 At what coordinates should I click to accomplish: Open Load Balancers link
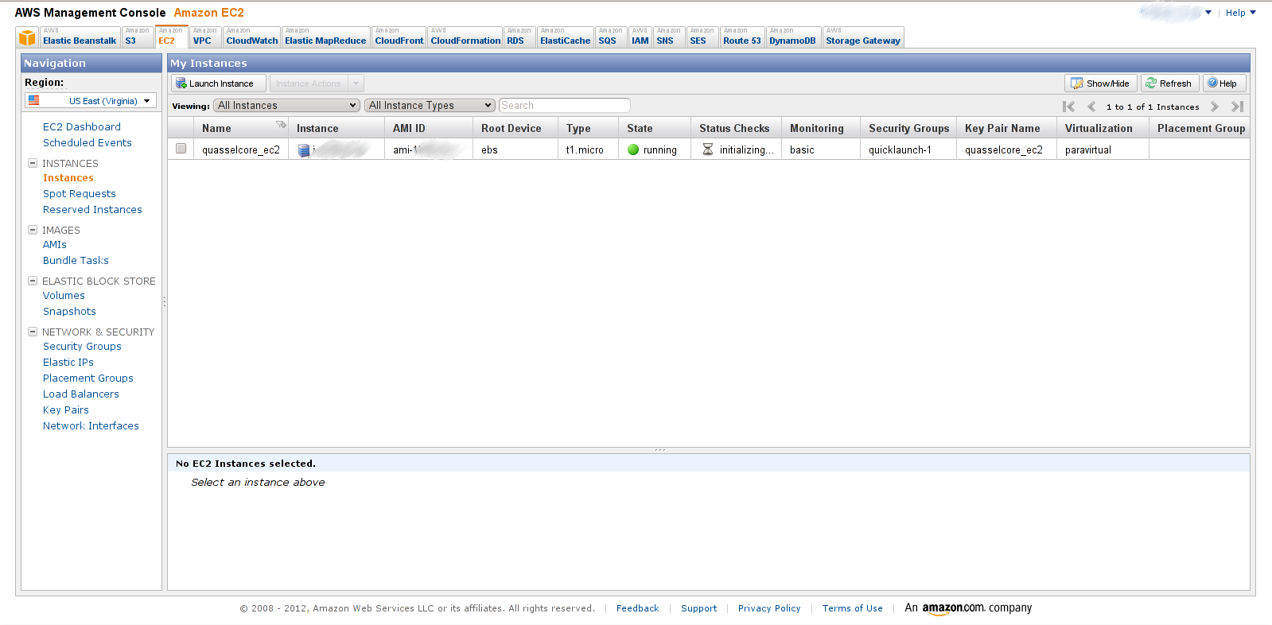[x=81, y=394]
